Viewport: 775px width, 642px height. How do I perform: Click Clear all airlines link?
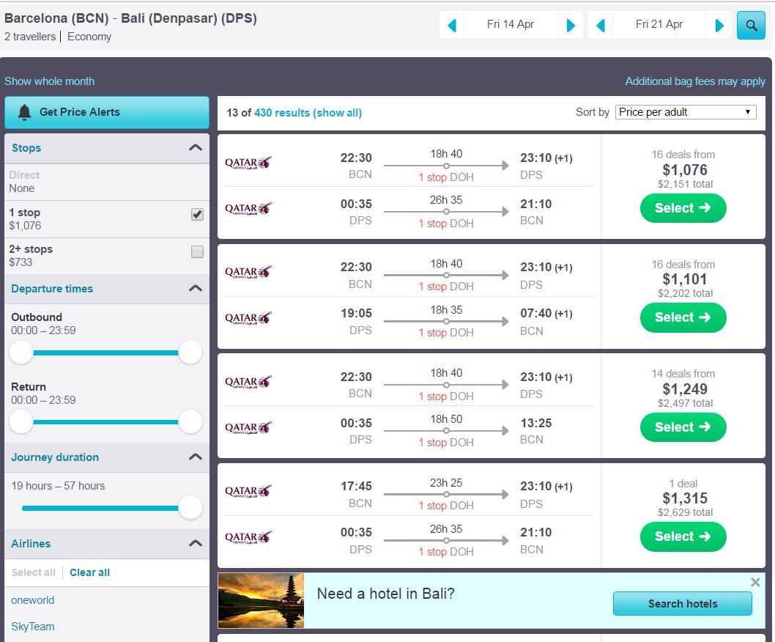[x=89, y=572]
